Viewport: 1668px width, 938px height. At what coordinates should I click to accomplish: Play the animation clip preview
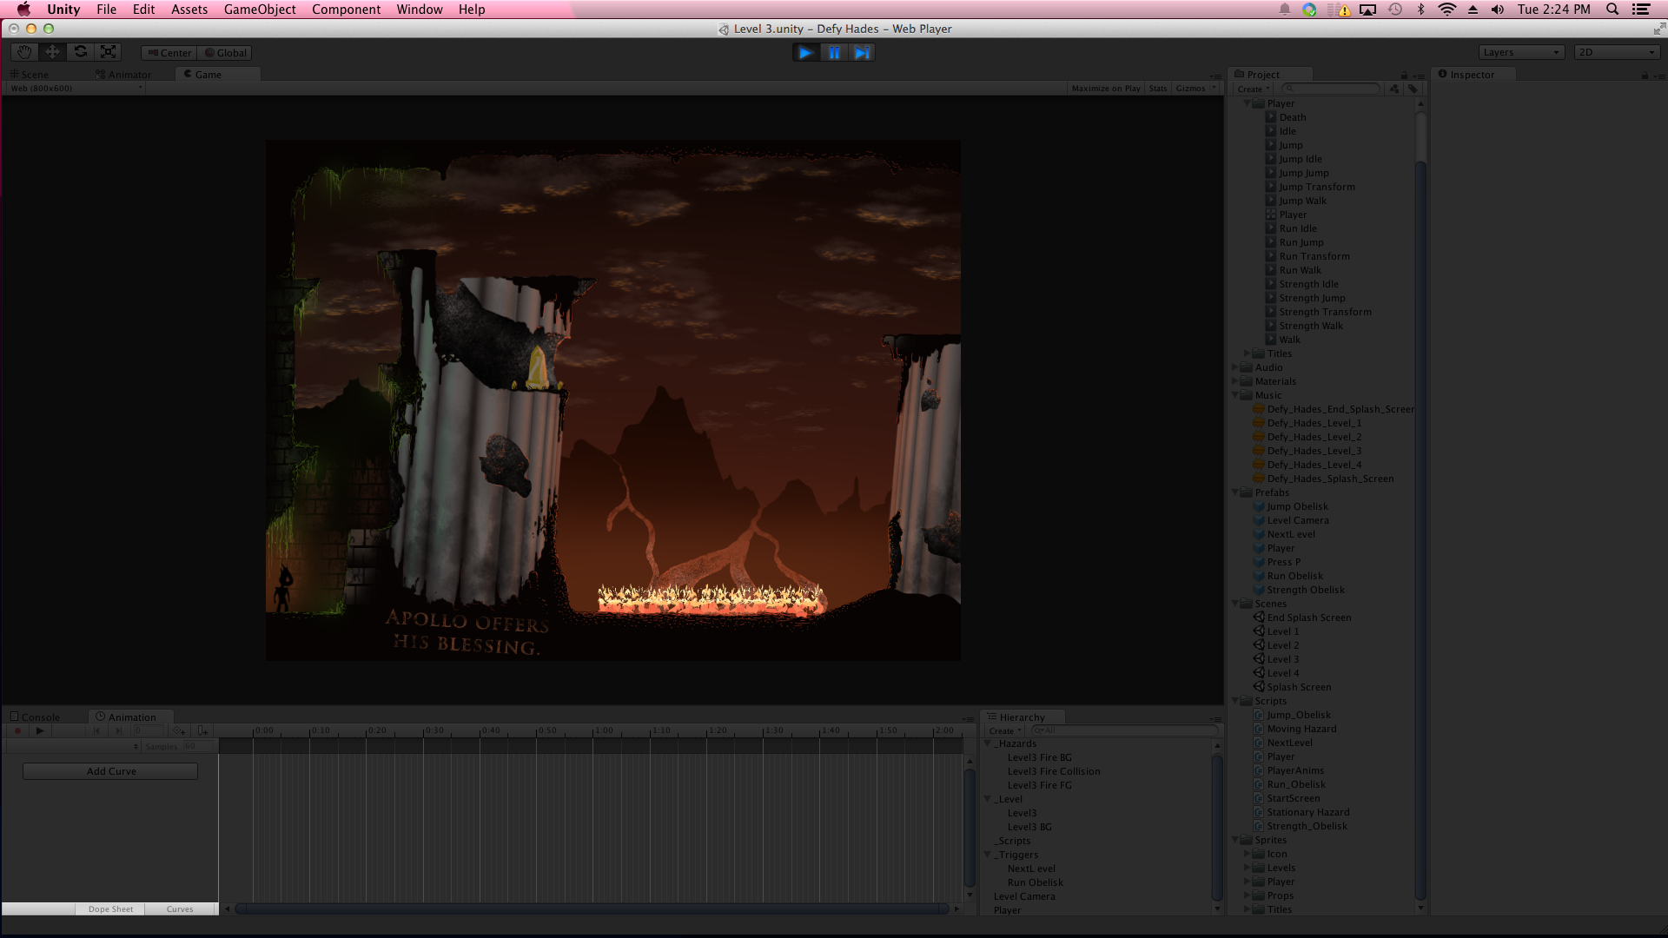40,731
